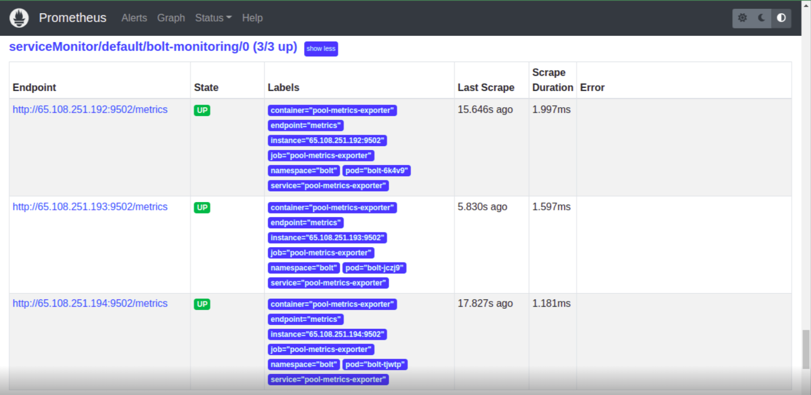Click scrape duration 1.181ms
Image resolution: width=811 pixels, height=395 pixels.
[551, 303]
